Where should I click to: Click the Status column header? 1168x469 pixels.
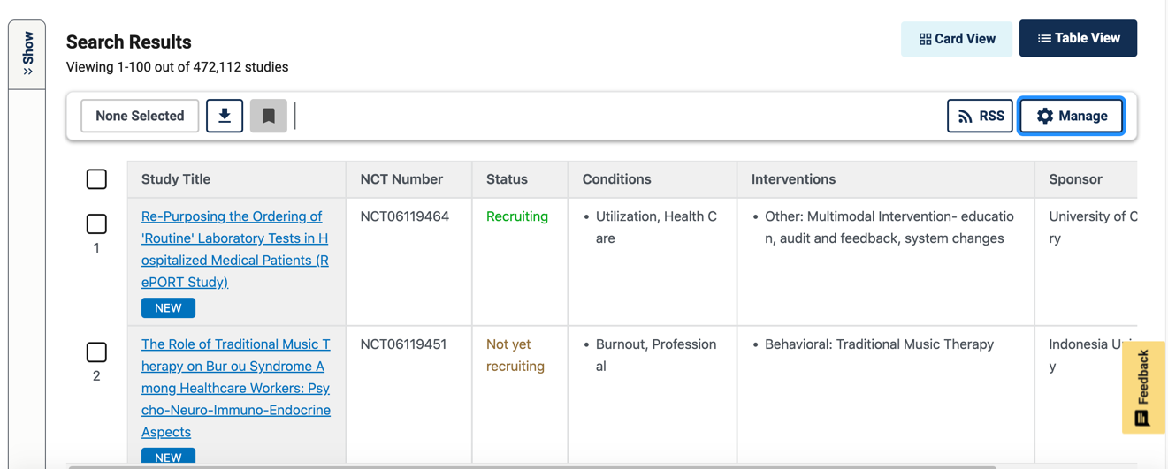click(507, 179)
